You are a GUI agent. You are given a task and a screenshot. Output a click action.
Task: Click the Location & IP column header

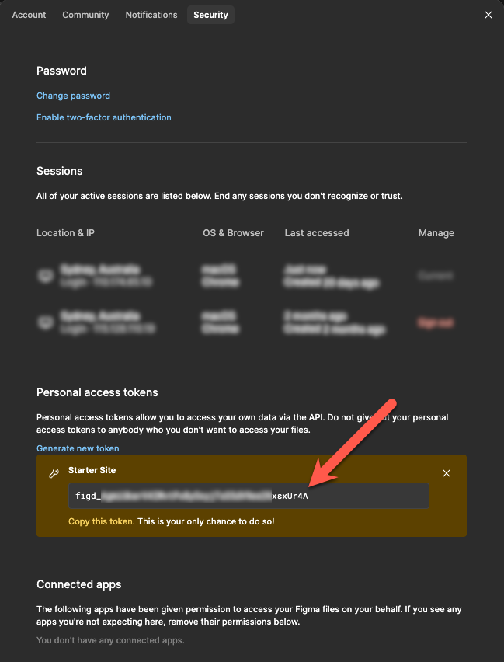[x=65, y=232]
